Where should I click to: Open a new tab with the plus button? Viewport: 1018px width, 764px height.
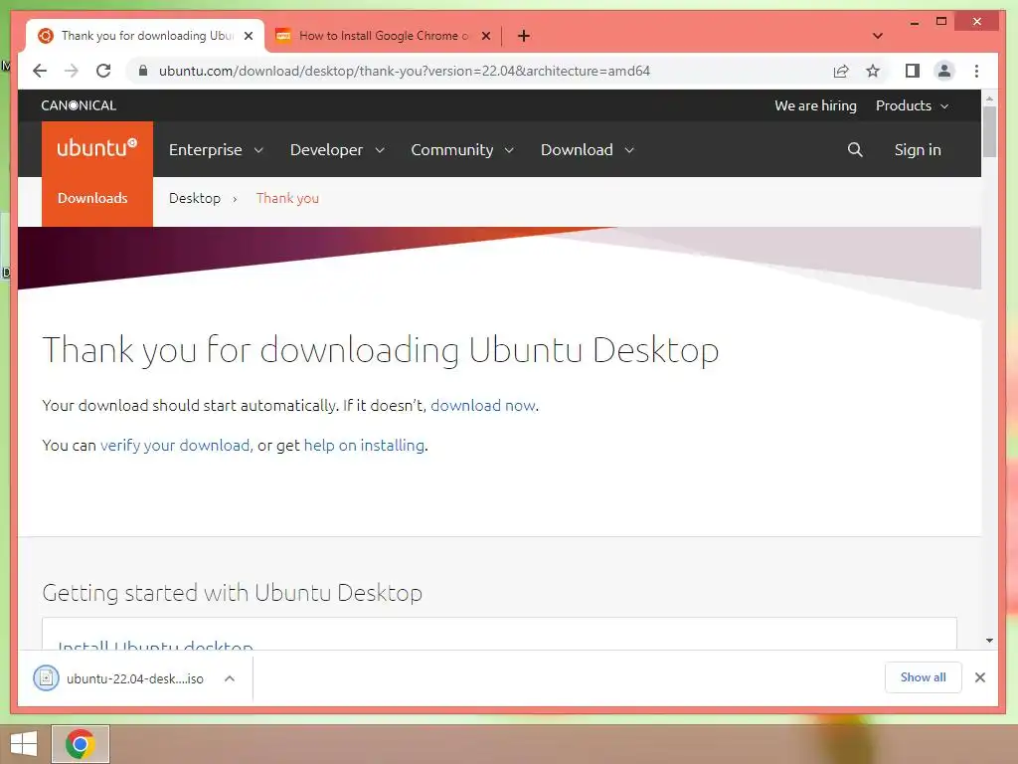pyautogui.click(x=524, y=36)
